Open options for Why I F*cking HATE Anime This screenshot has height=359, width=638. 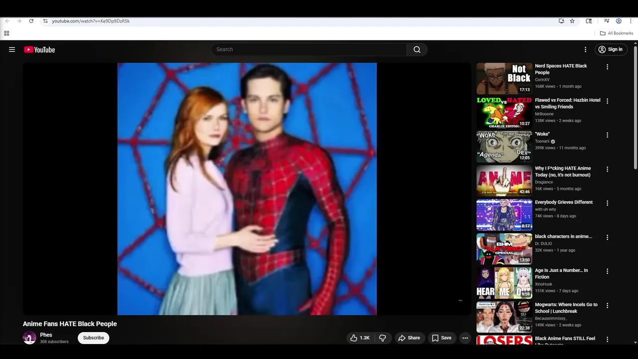coord(607,169)
